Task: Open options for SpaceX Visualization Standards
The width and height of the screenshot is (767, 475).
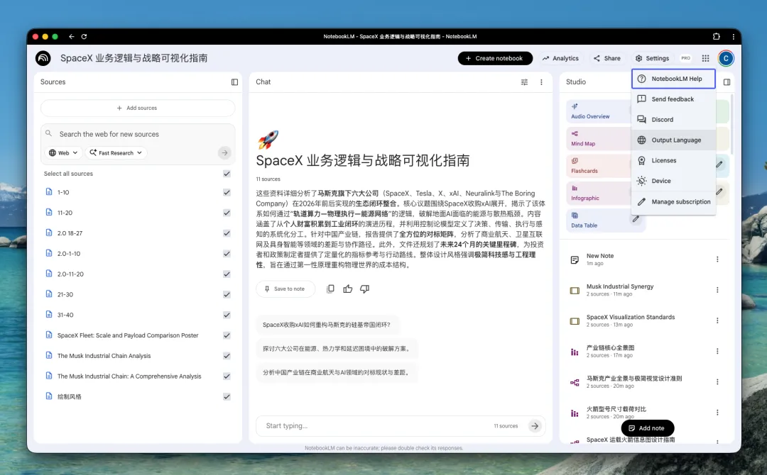Action: (717, 320)
